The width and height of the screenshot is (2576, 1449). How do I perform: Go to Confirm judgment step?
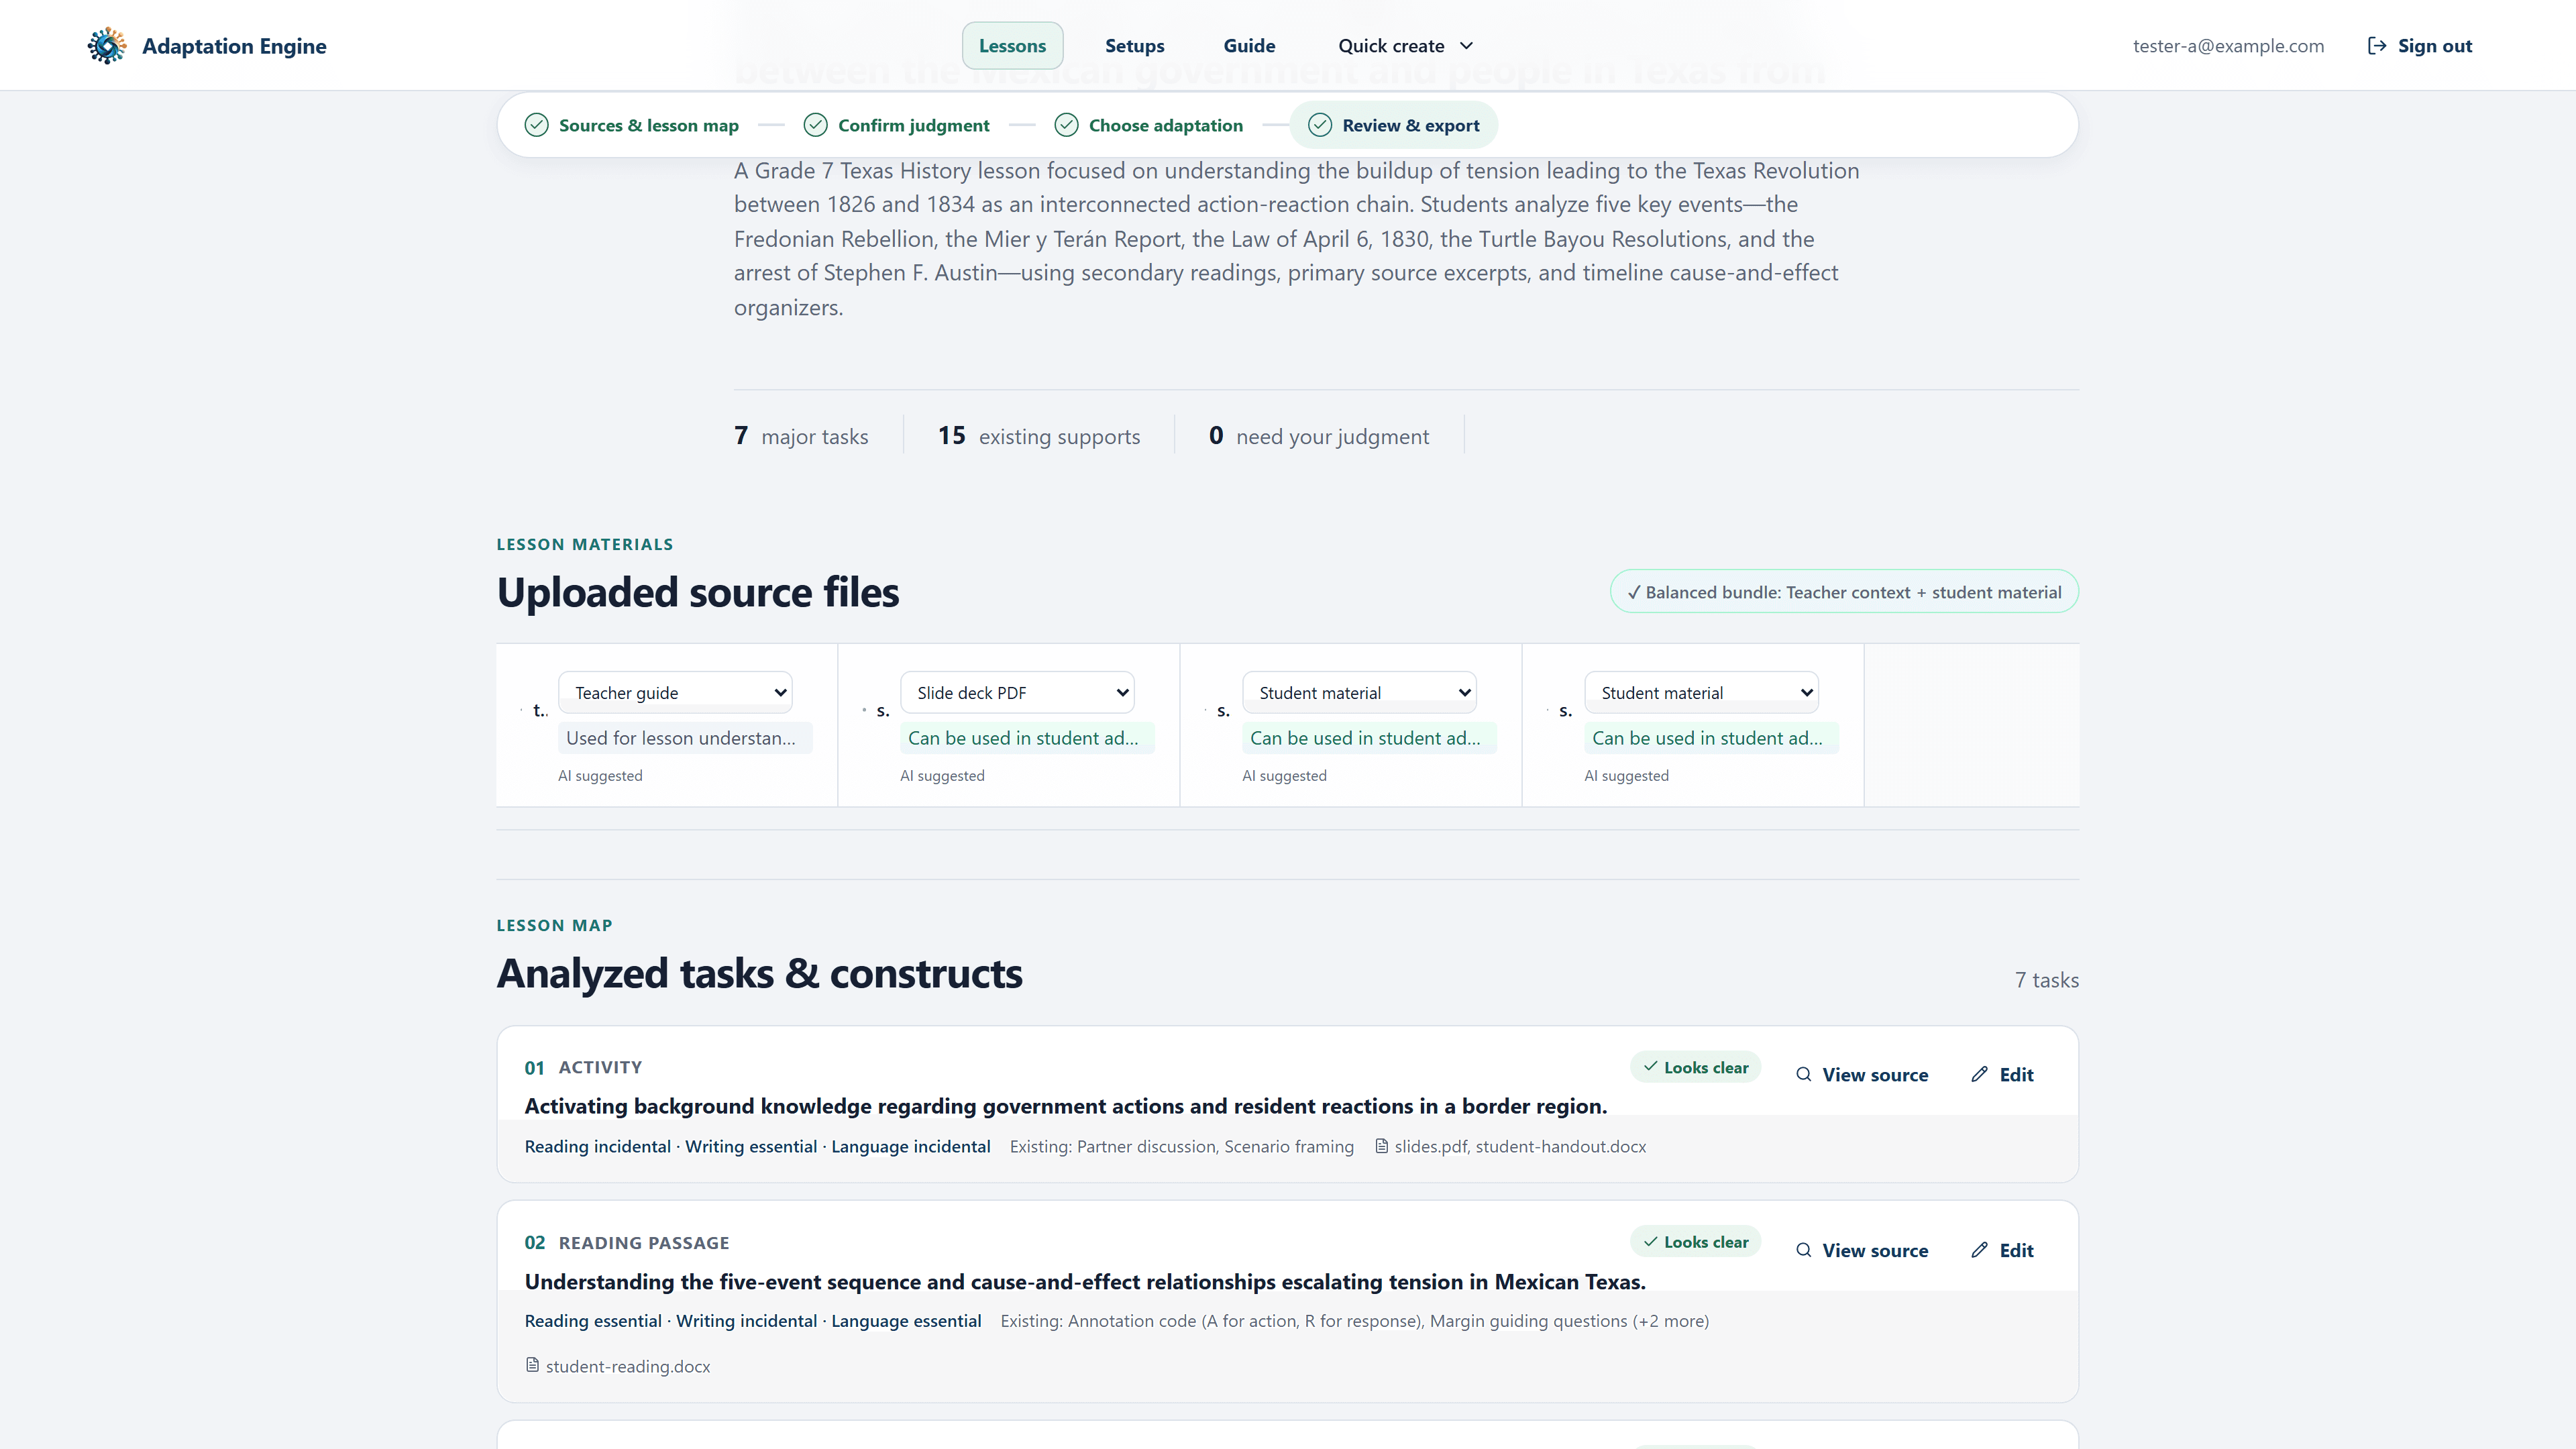tap(896, 125)
